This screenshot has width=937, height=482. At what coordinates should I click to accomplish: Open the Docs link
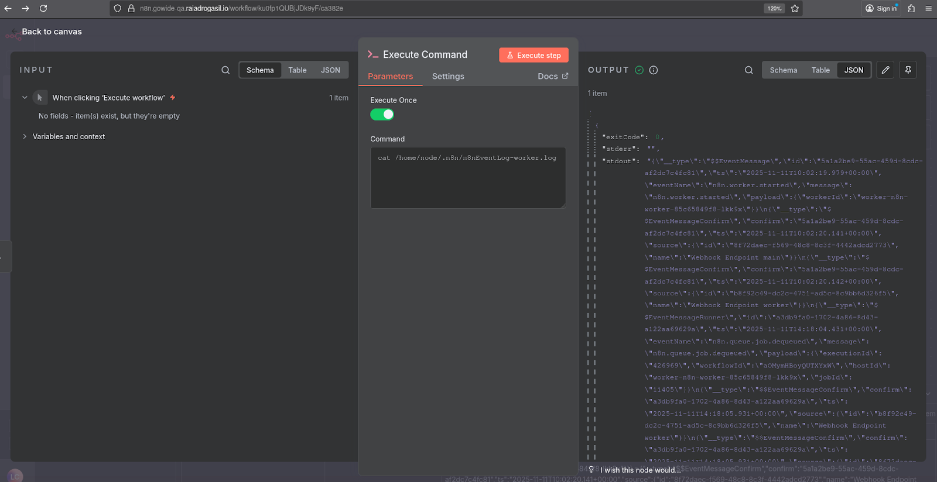[x=553, y=77]
